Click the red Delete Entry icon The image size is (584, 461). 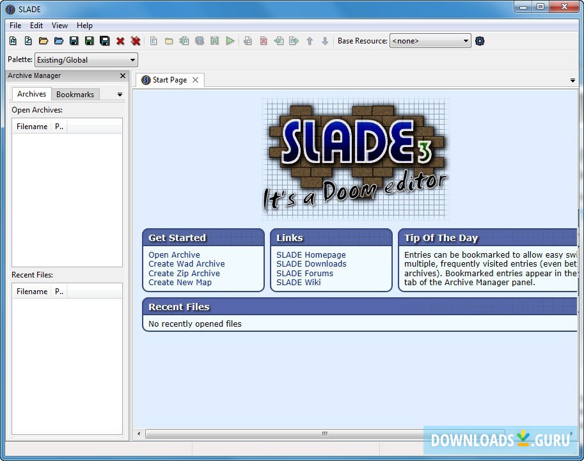pos(264,41)
